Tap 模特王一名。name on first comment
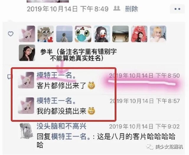Screen dimensions: 189x155 click(56, 76)
